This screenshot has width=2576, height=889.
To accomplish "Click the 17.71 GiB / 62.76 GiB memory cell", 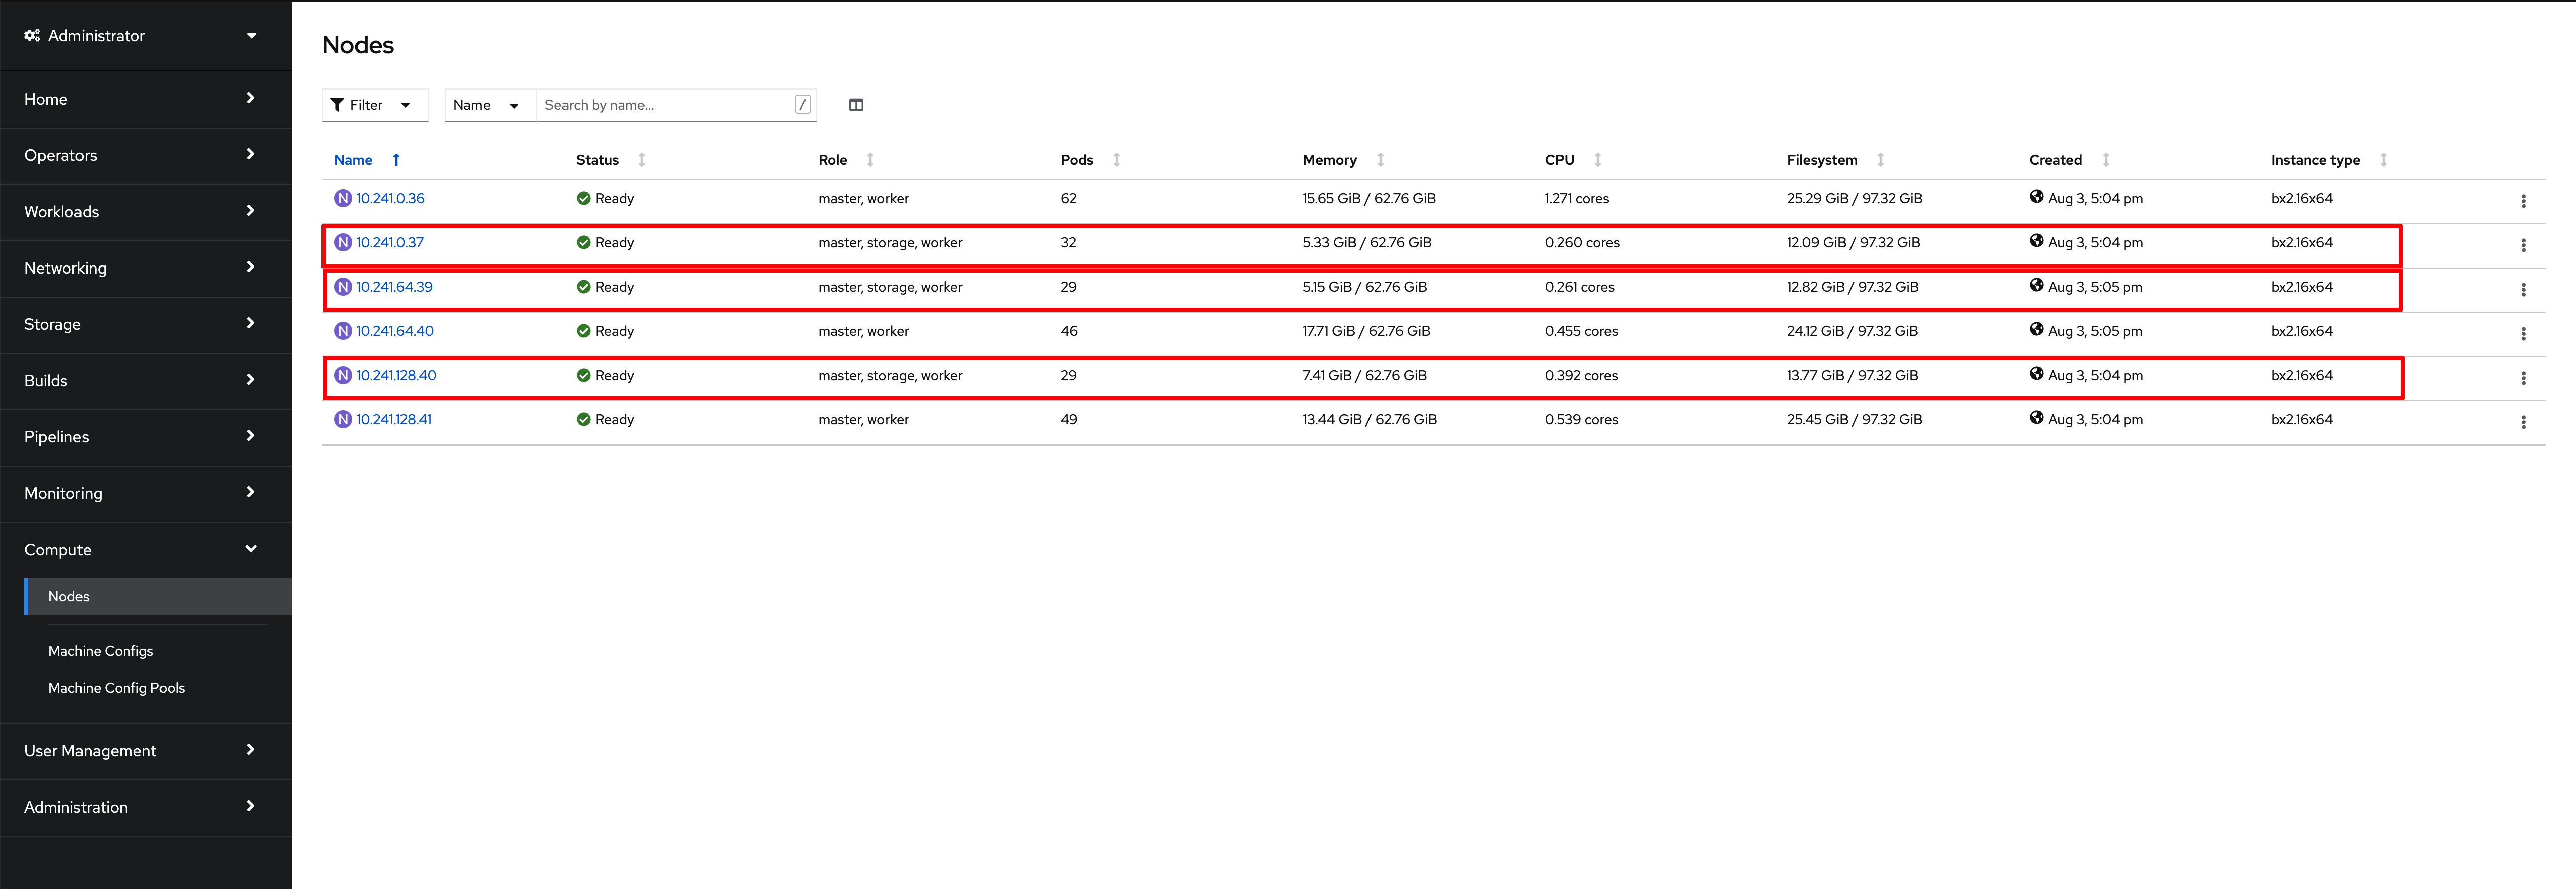I will pyautogui.click(x=1366, y=331).
